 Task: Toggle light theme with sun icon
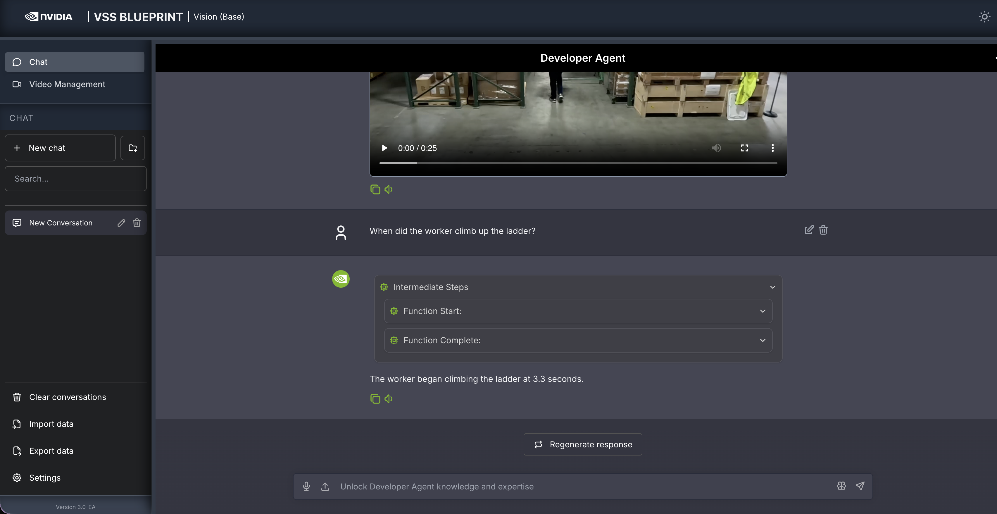[x=984, y=17]
